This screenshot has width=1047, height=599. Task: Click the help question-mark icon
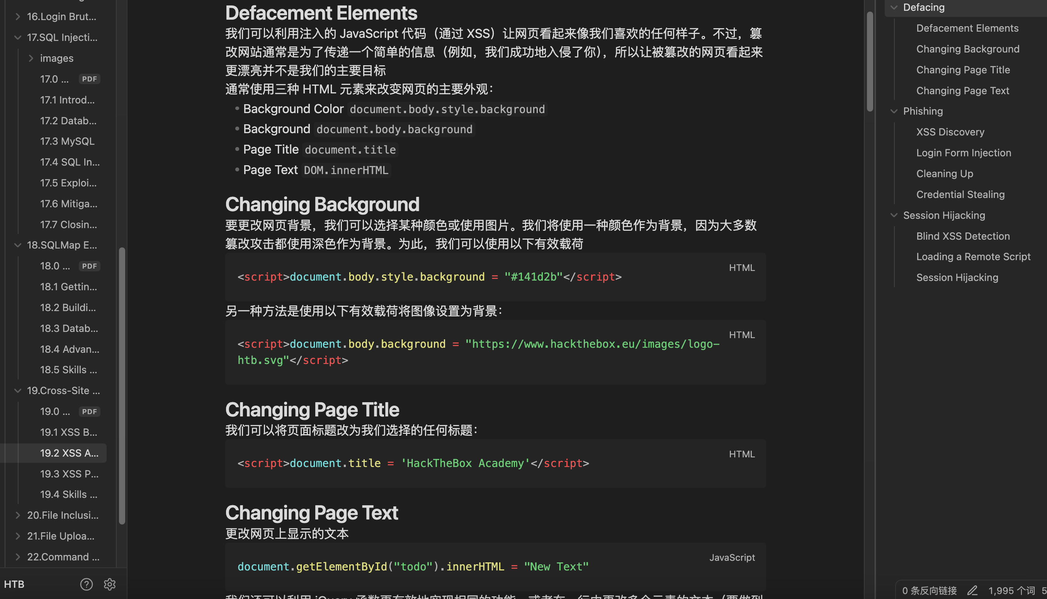87,584
